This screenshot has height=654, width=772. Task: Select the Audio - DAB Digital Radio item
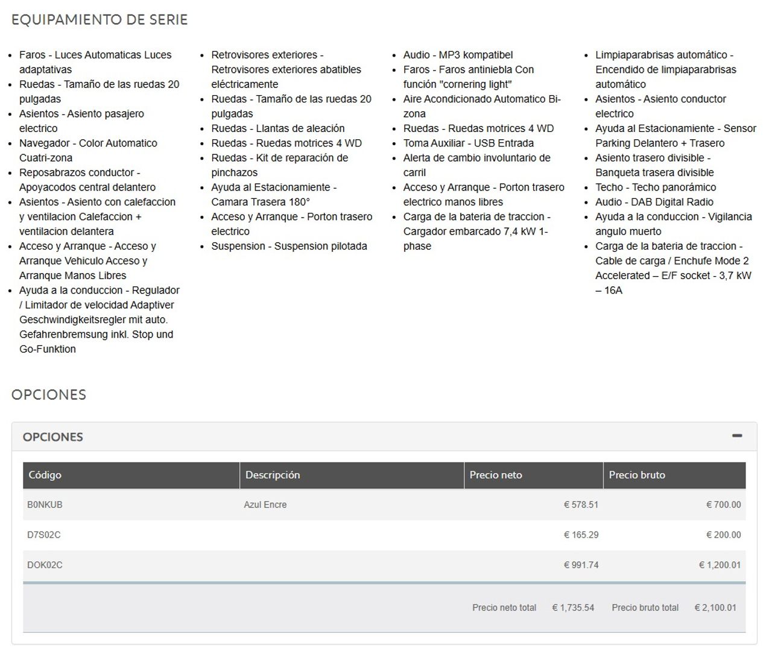click(x=654, y=202)
